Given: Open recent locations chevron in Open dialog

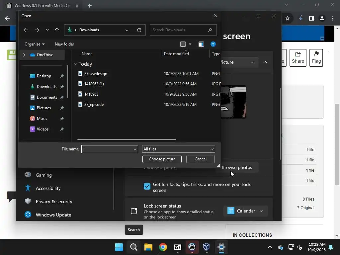Looking at the screenshot, I should tap(47, 30).
